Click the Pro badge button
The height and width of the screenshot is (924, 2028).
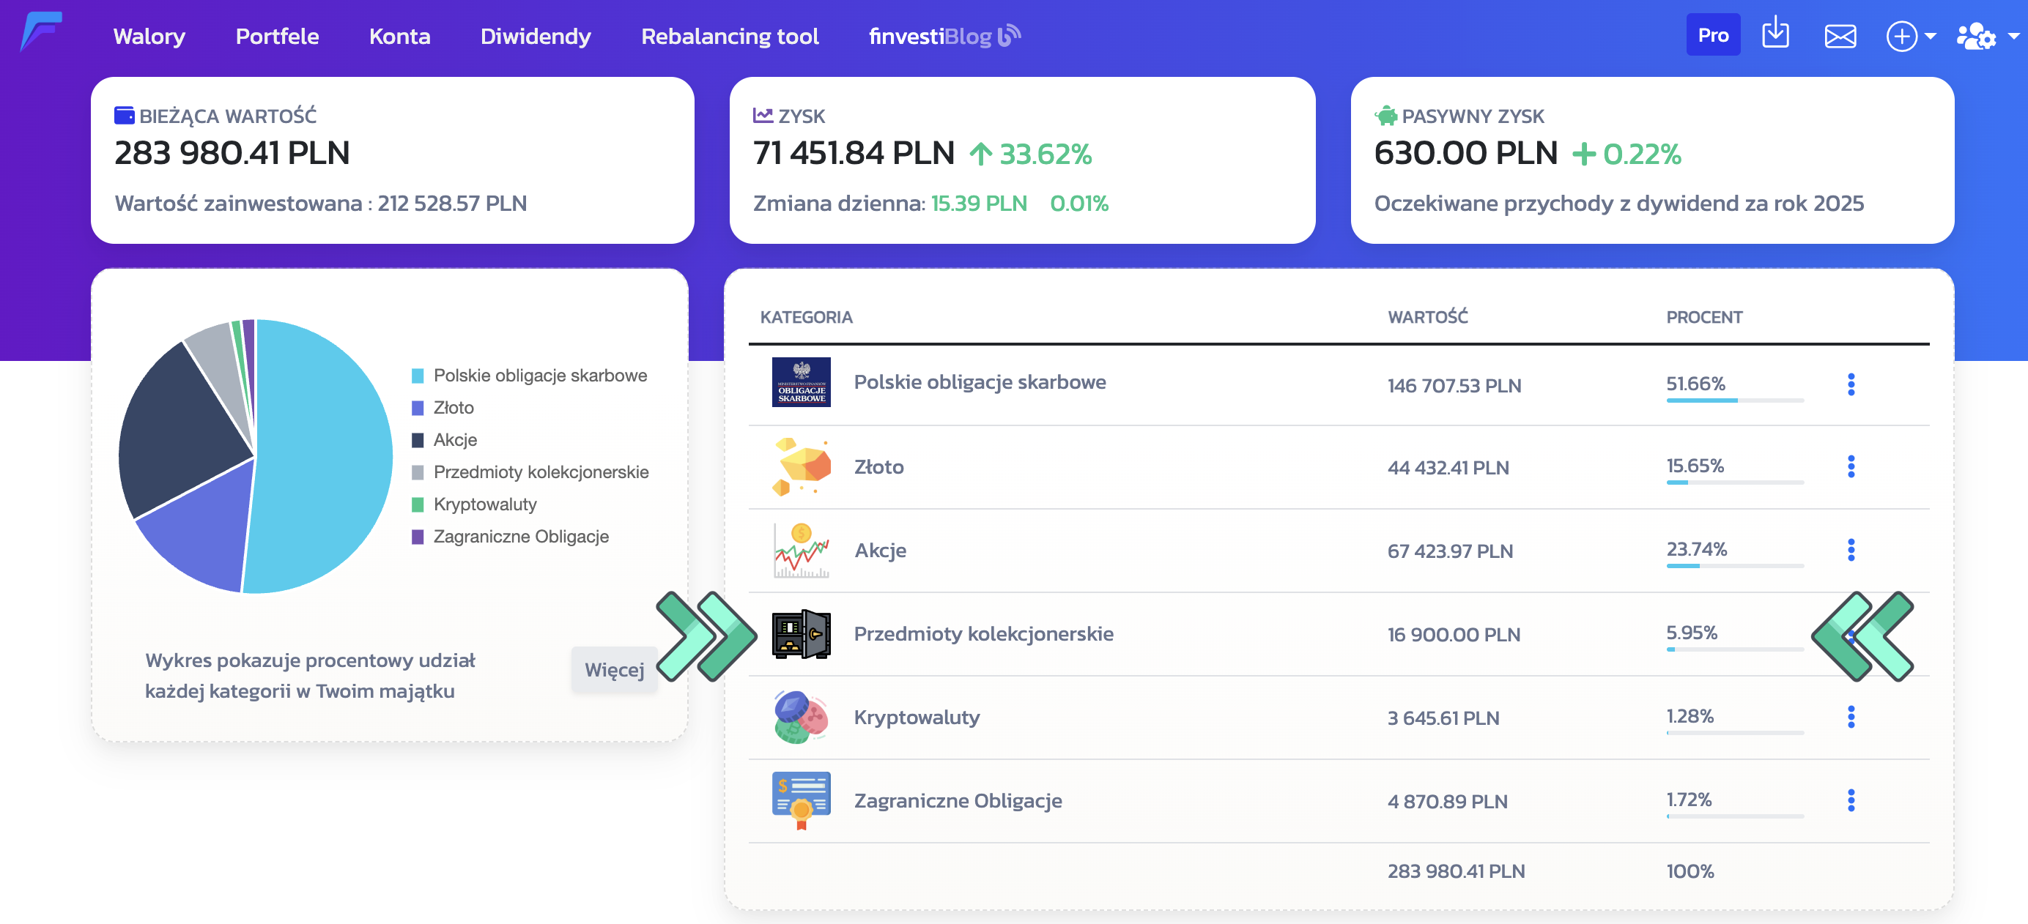1712,35
